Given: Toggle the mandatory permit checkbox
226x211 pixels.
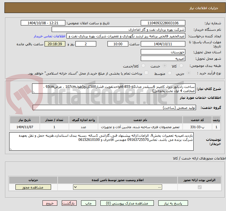Looking at the screenshot, I should click(200, 187).
